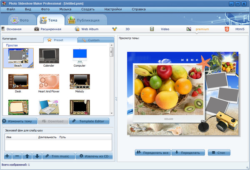Click the camera icon beside Расширенная
The height and width of the screenshot is (170, 250).
[x=37, y=29]
